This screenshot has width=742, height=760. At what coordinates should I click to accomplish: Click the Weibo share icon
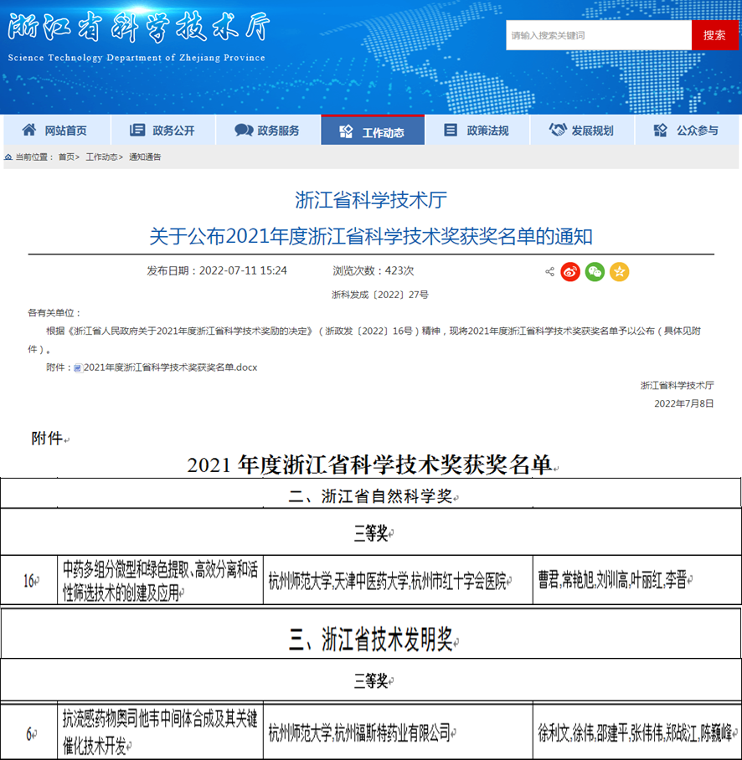pos(570,272)
